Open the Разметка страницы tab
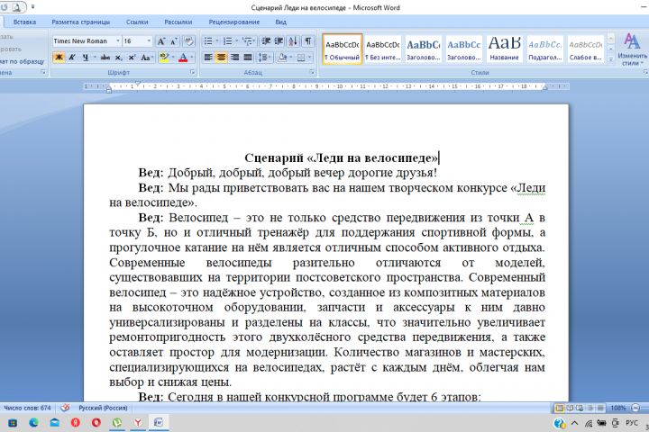The image size is (649, 432). 81,22
